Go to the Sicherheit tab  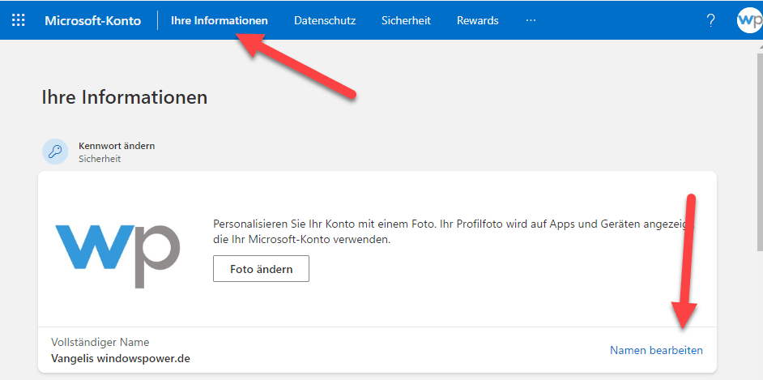(407, 21)
